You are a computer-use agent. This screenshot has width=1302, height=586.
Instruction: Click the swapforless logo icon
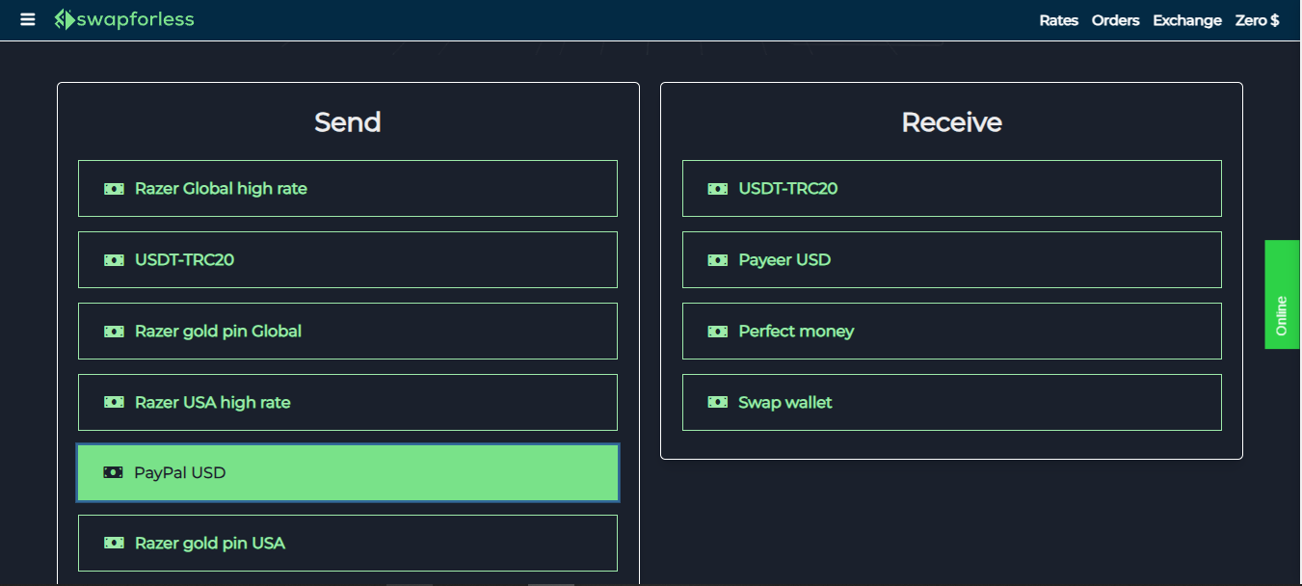64,19
